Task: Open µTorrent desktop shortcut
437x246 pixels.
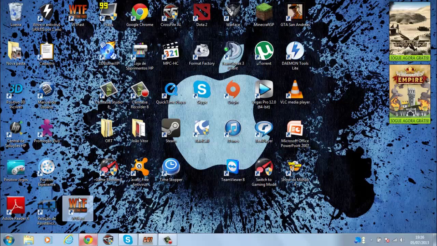Action: pos(264,53)
